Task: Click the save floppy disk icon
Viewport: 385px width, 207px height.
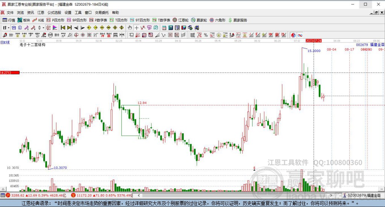Action: pos(183,28)
